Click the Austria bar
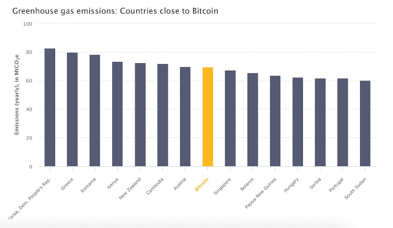 pos(185,117)
